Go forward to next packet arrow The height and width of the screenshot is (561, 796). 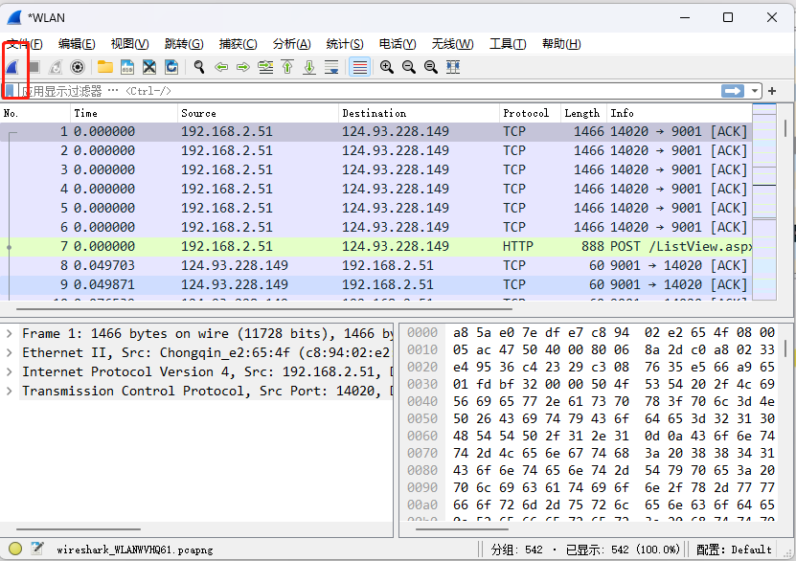243,67
